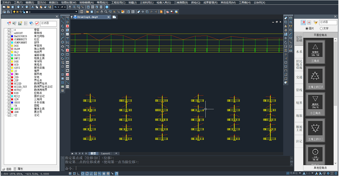Click the red color swatch of JZD layer
This screenshot has height=178, width=339.
coord(12,77)
